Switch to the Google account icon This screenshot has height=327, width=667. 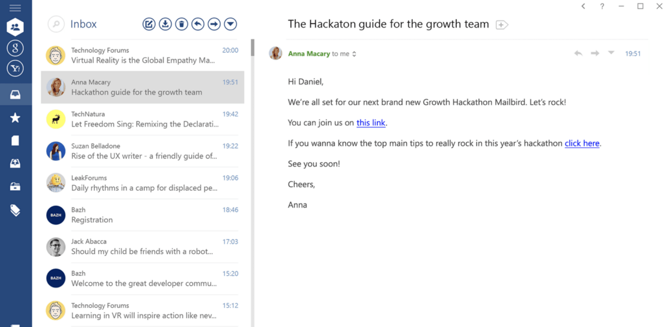[x=15, y=48]
